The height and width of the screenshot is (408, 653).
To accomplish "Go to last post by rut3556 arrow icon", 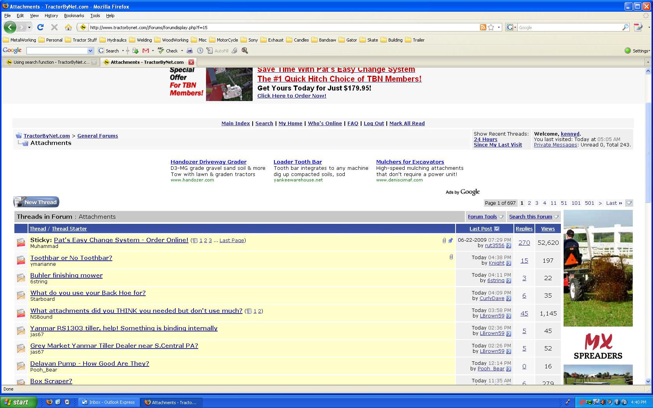I will (509, 246).
